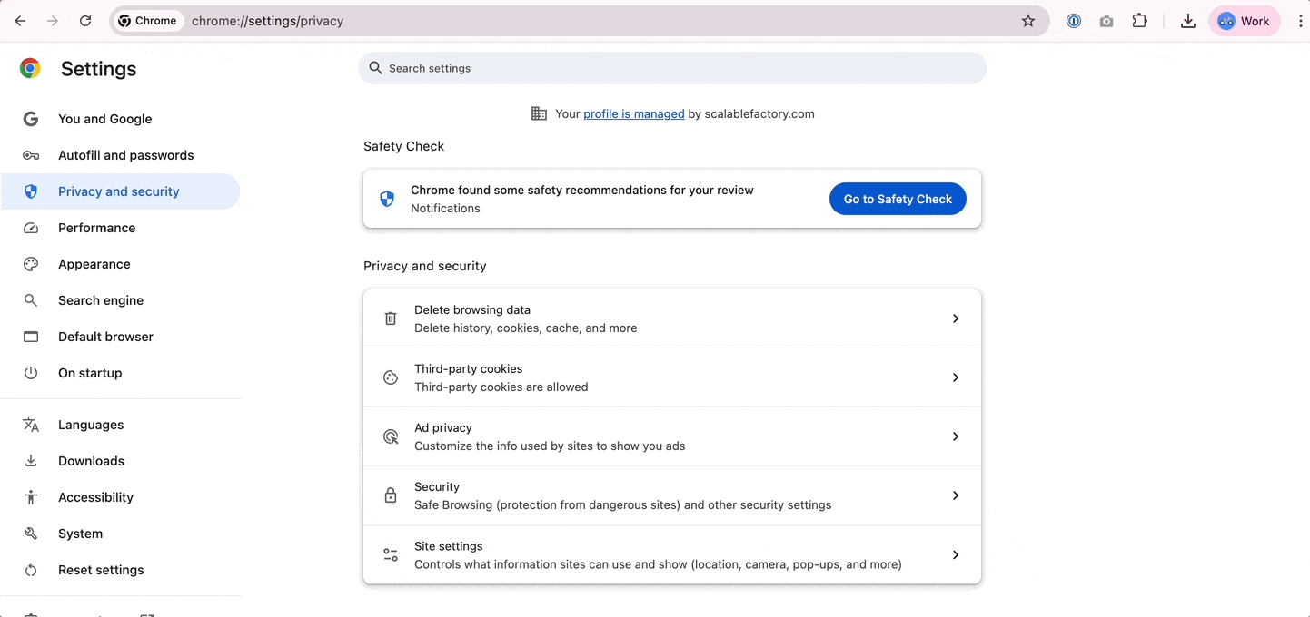Reload the page with the refresh icon
The image size is (1310, 617).
tap(85, 21)
